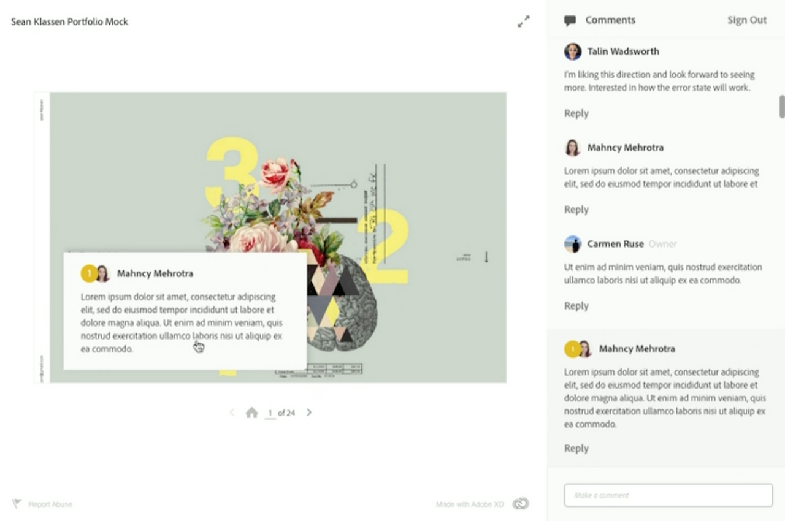The image size is (785, 521).
Task: Click the page number field showing 1
Action: point(270,413)
